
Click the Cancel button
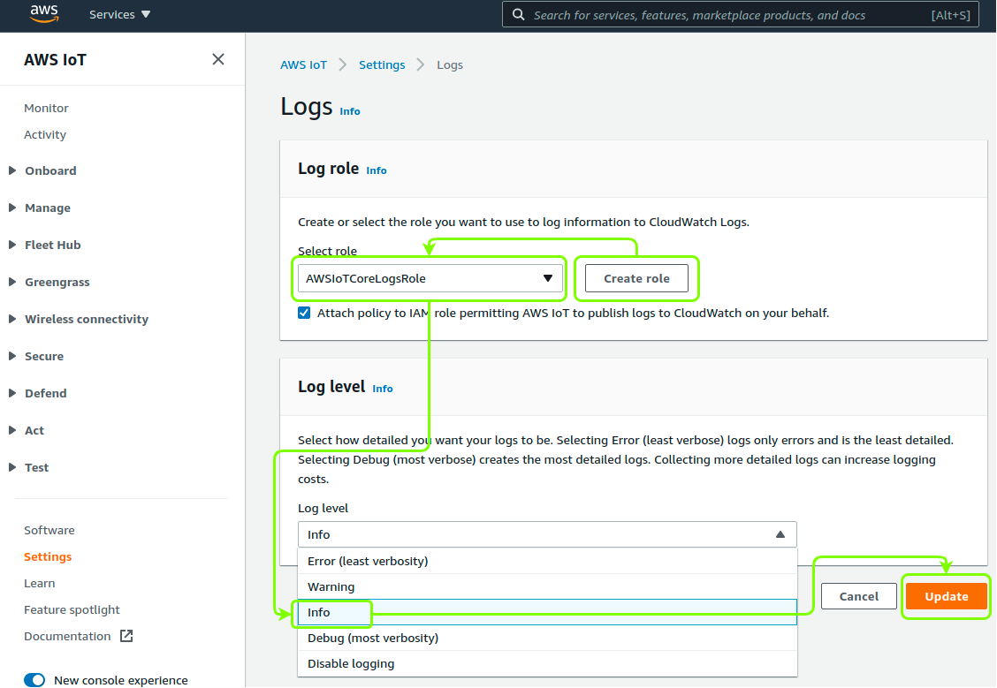(x=859, y=596)
